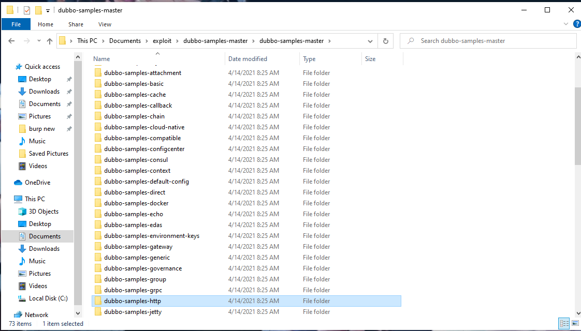Click the folder icon of dubbo-samples-callback
This screenshot has width=581, height=331.
click(x=98, y=105)
